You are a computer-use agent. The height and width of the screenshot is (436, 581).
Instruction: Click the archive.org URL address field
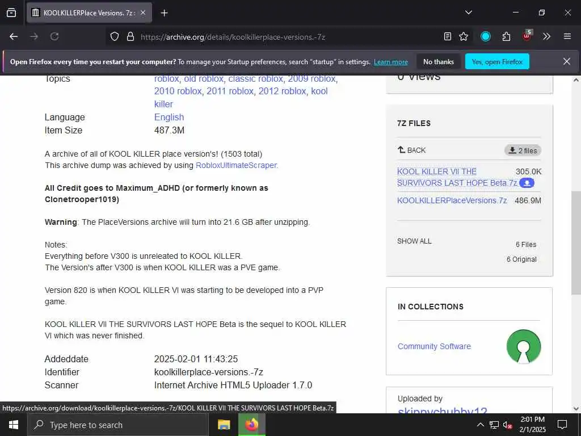tap(233, 37)
